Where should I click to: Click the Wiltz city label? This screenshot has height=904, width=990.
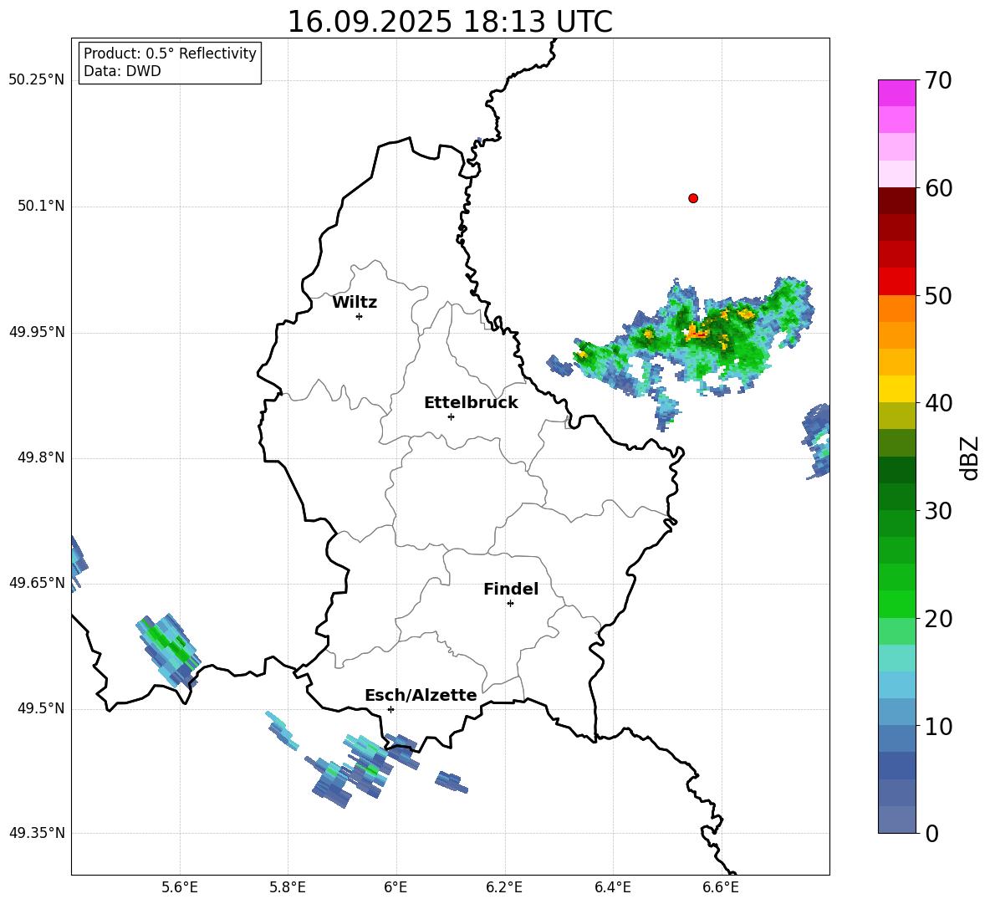tap(355, 303)
